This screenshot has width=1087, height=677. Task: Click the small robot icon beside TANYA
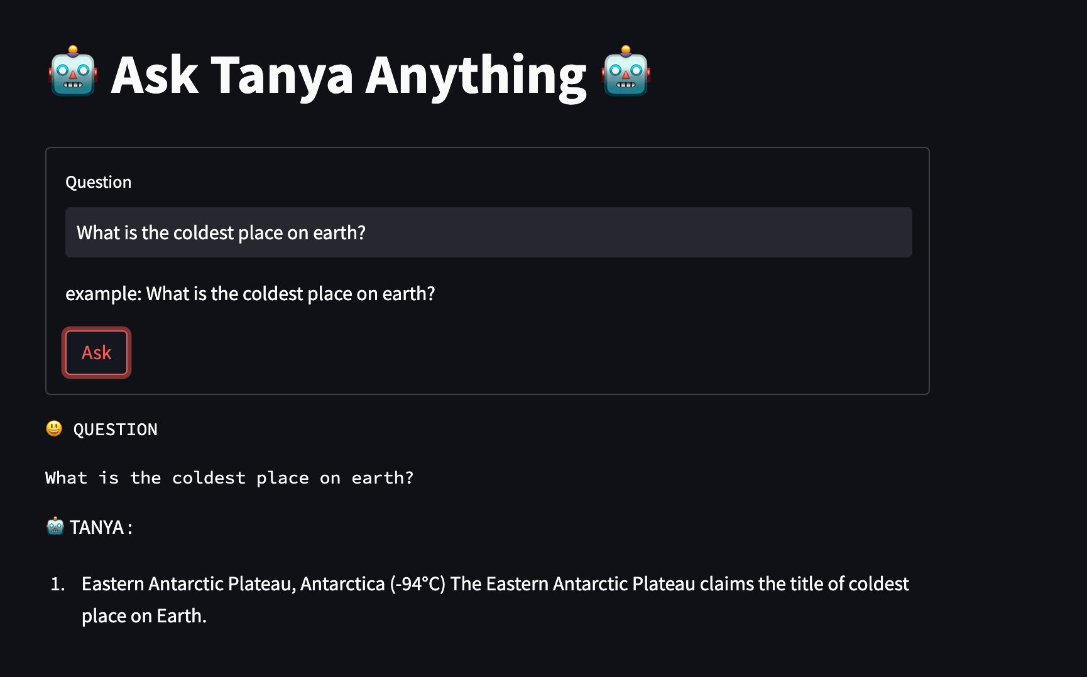point(55,526)
